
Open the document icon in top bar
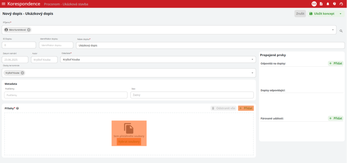[x=321, y=4]
